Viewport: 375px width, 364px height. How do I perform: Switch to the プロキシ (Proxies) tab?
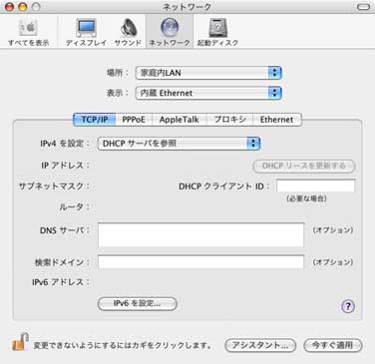229,120
